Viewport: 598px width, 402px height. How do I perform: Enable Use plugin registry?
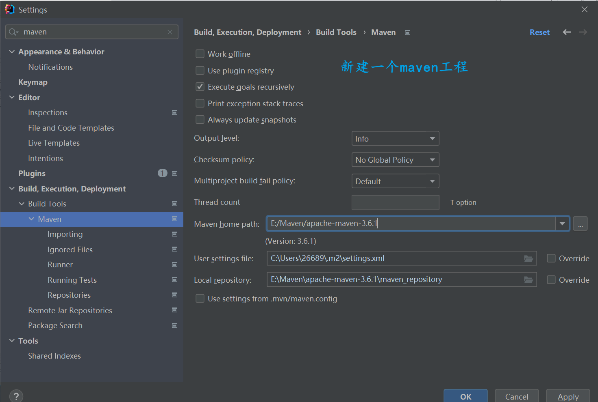[x=200, y=71]
